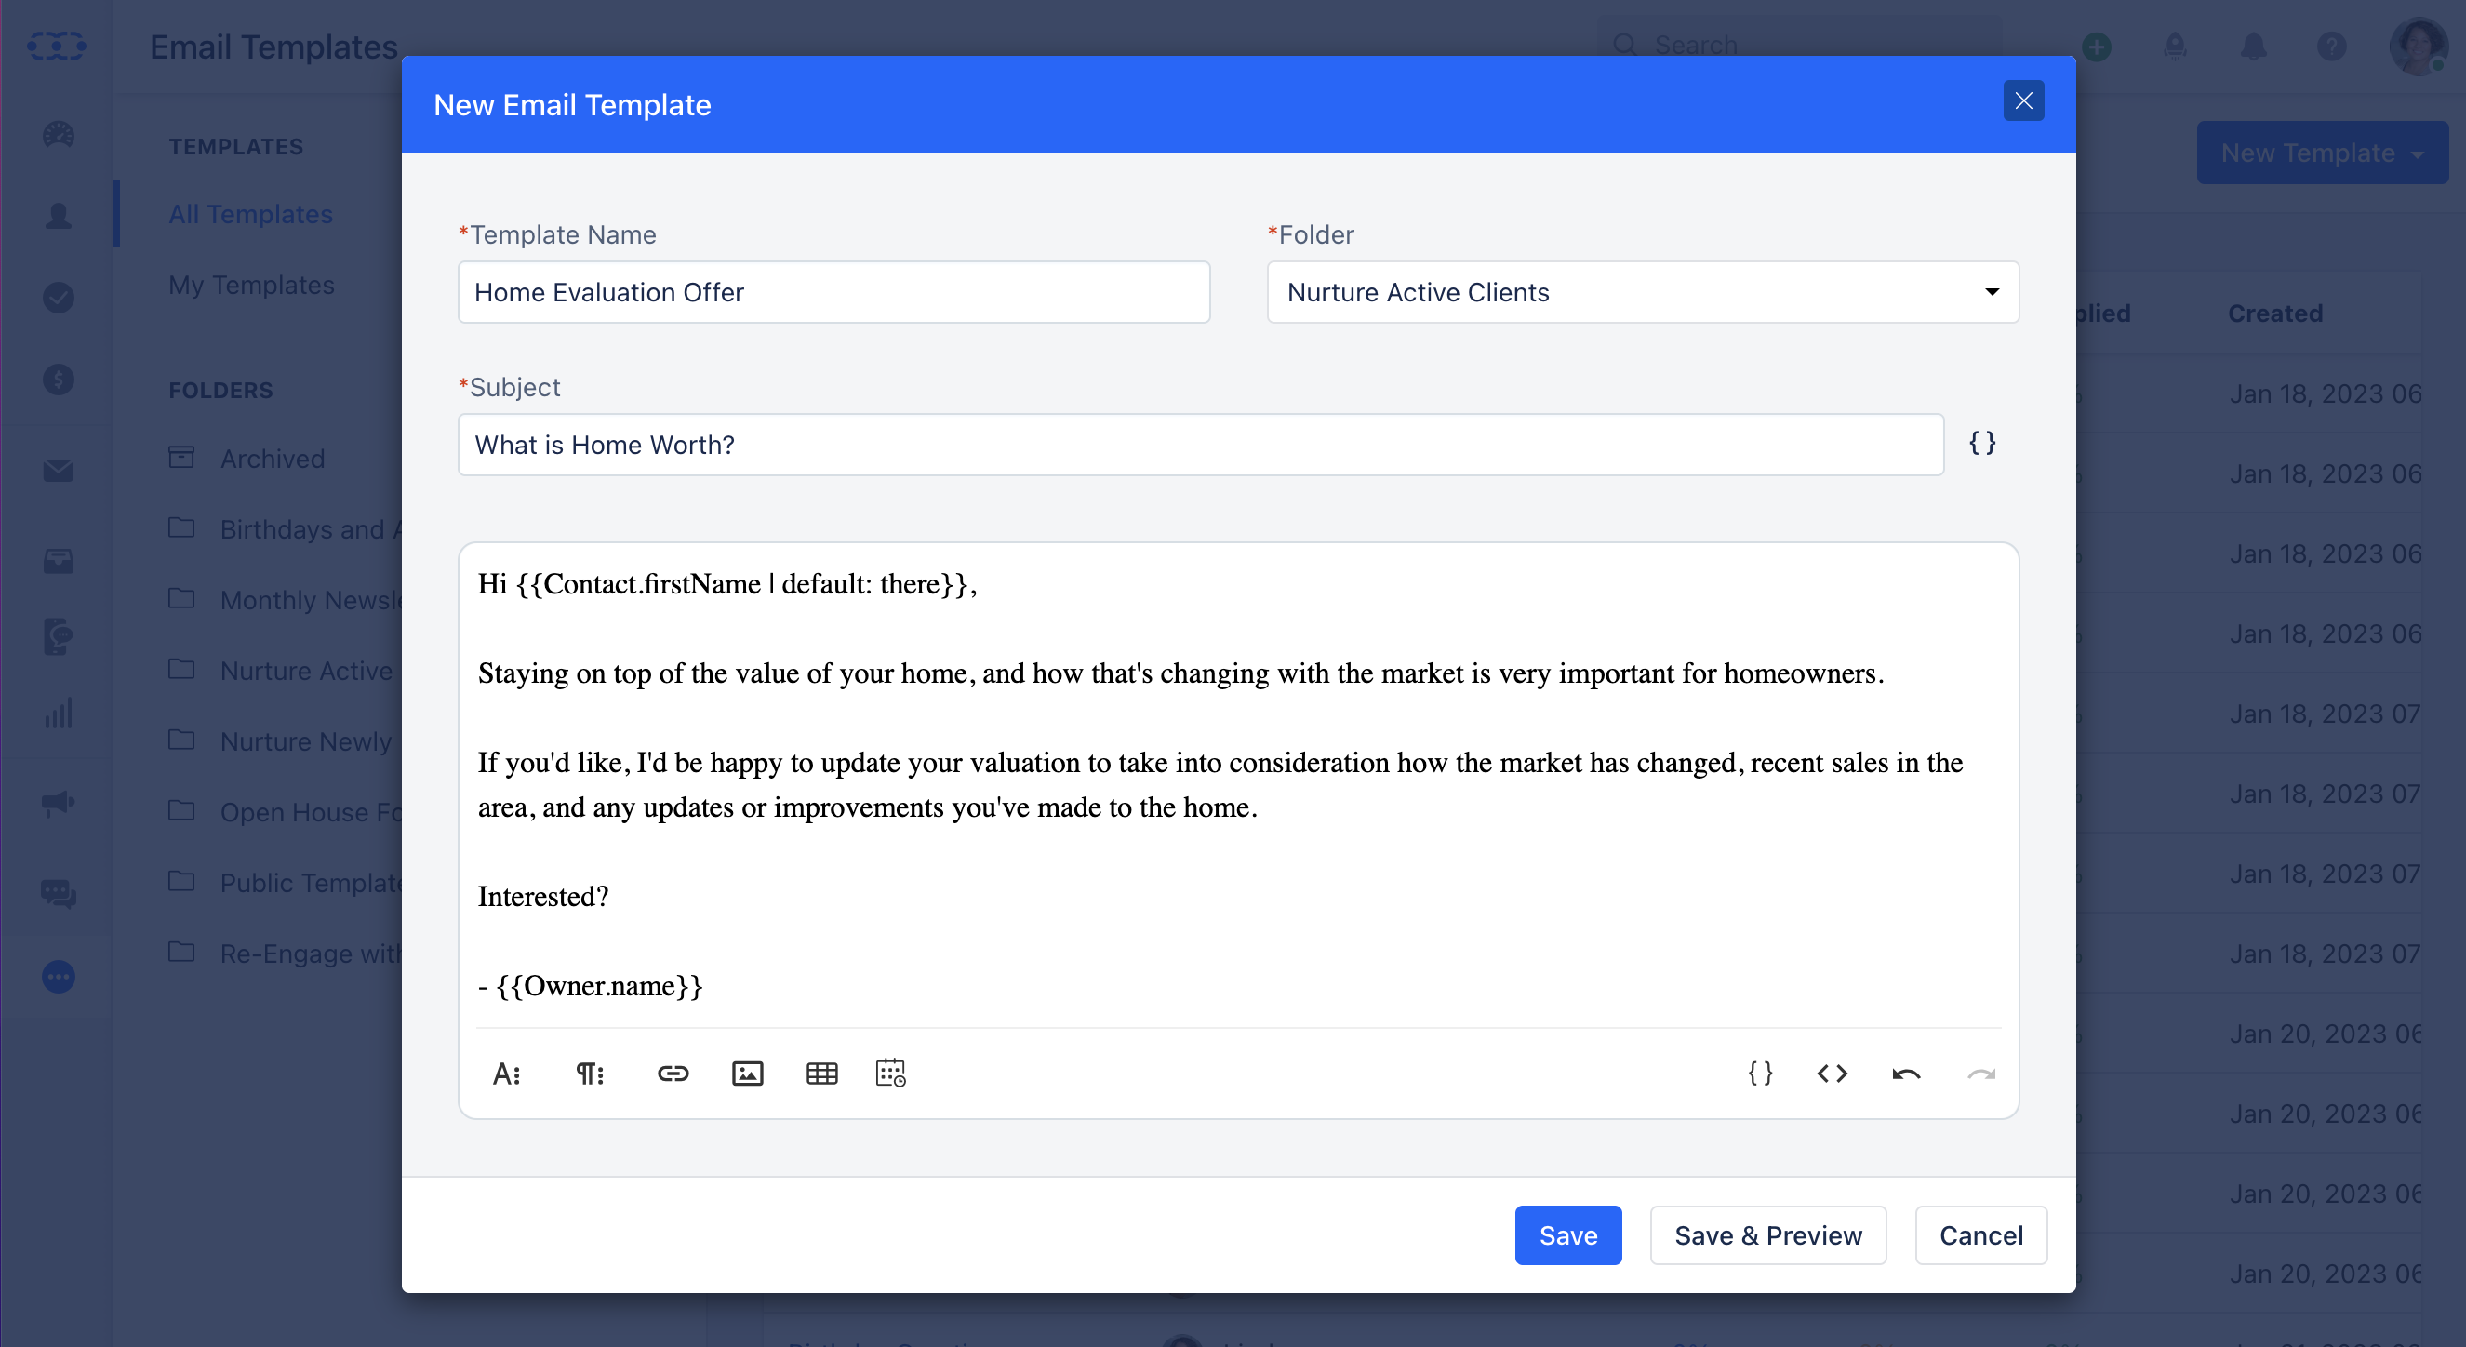Click the calendar scheduling icon in toolbar
Image resolution: width=2466 pixels, height=1347 pixels.
(890, 1074)
